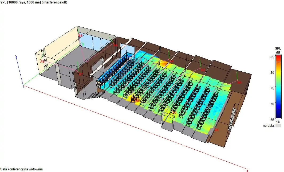The image size is (284, 172).
Task: Click the red z axis label
Action: point(17,57)
